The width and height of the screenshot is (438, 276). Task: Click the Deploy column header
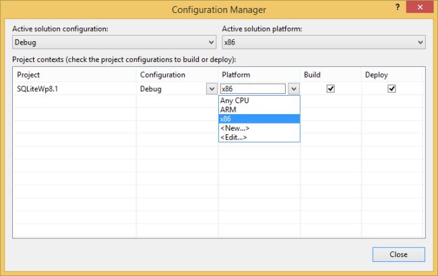(x=393, y=74)
